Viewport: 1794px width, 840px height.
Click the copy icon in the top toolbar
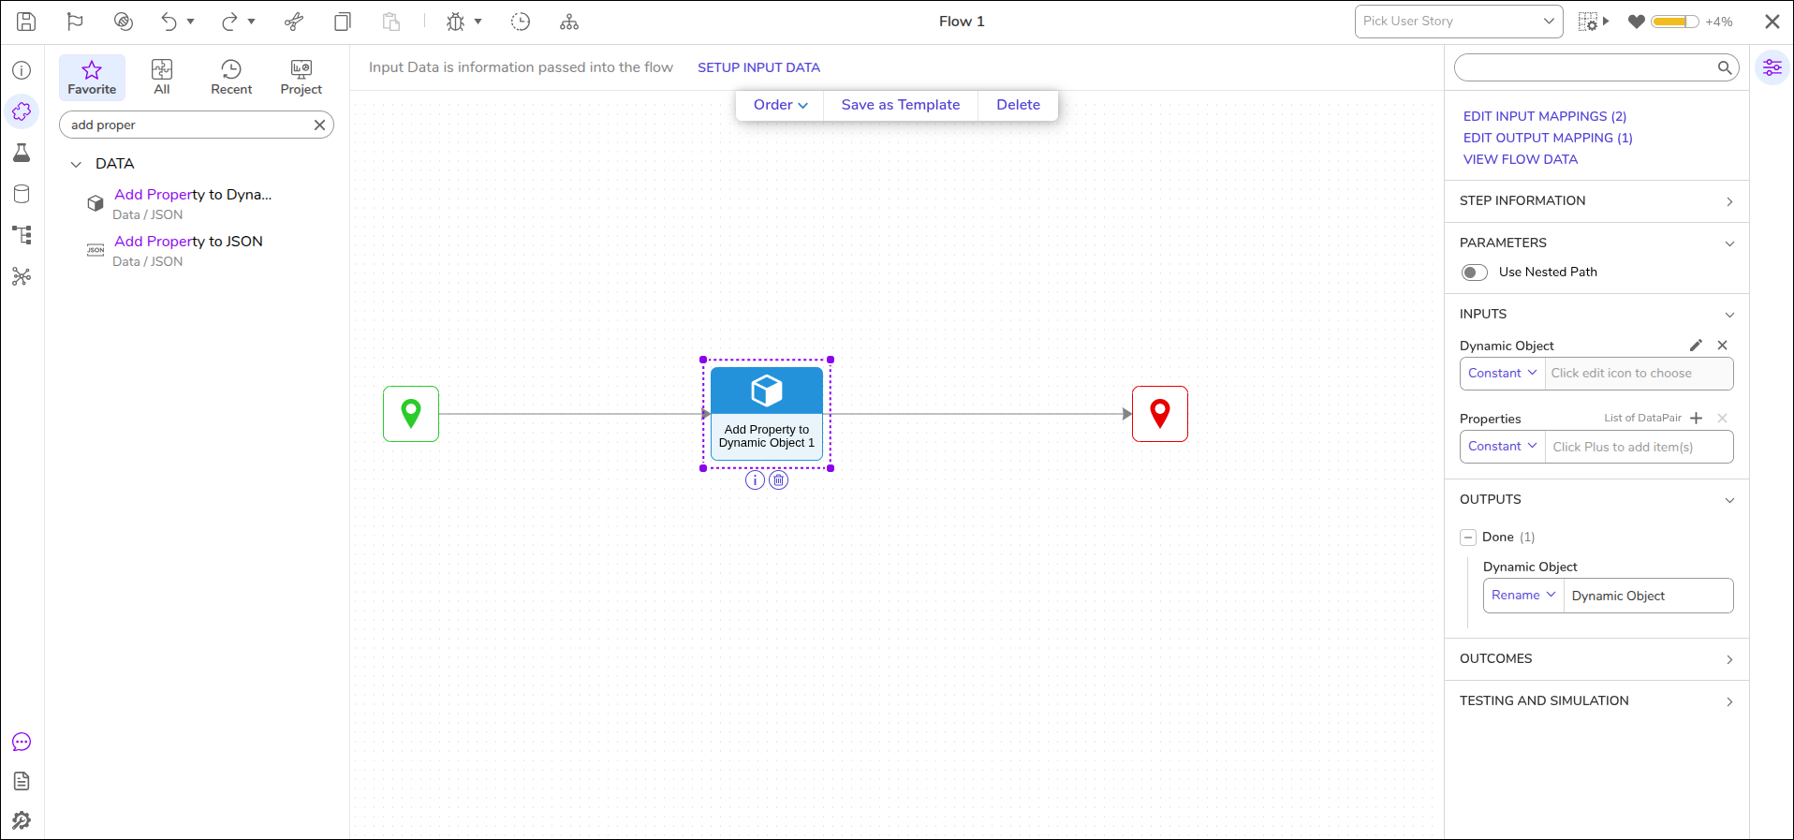coord(343,22)
